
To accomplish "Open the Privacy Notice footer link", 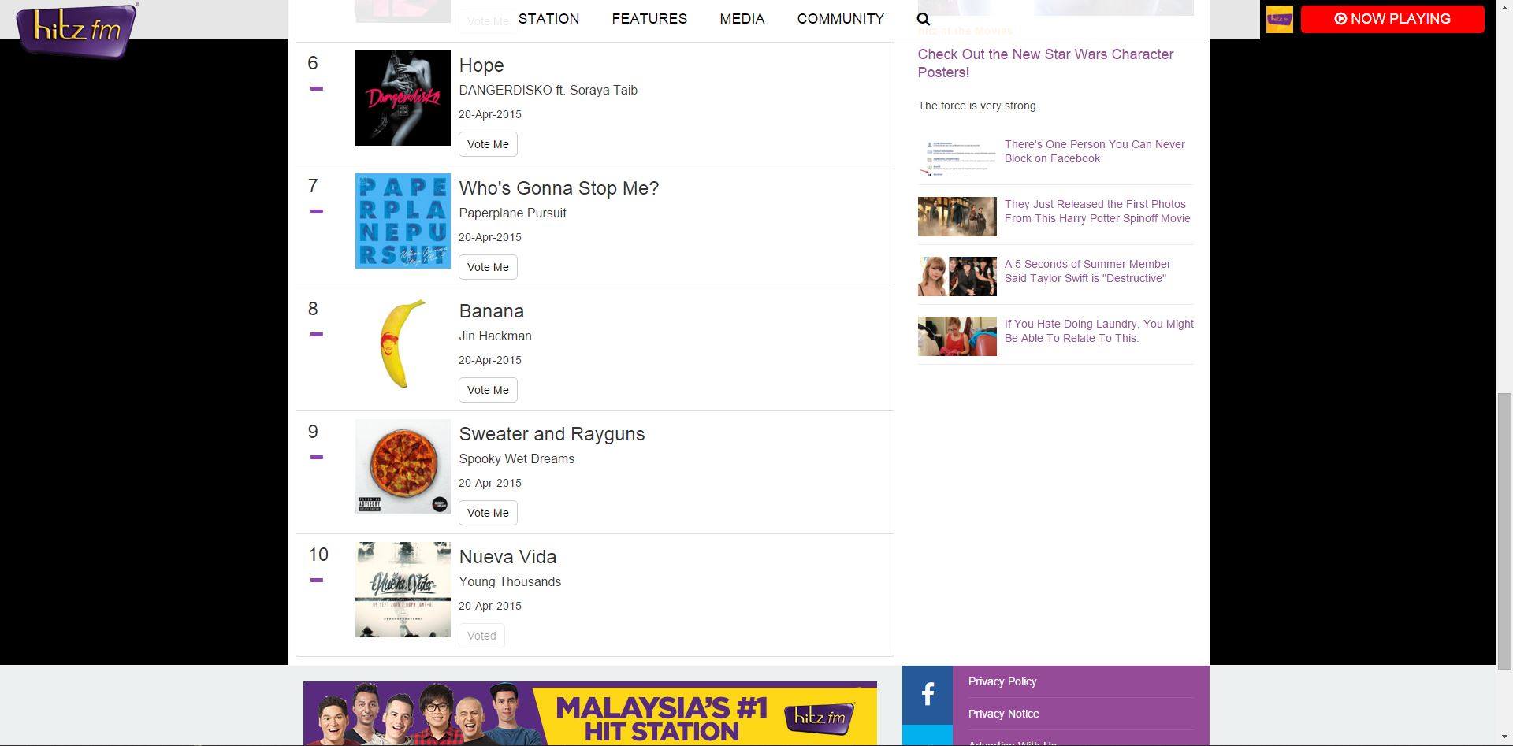I will click(x=1003, y=714).
